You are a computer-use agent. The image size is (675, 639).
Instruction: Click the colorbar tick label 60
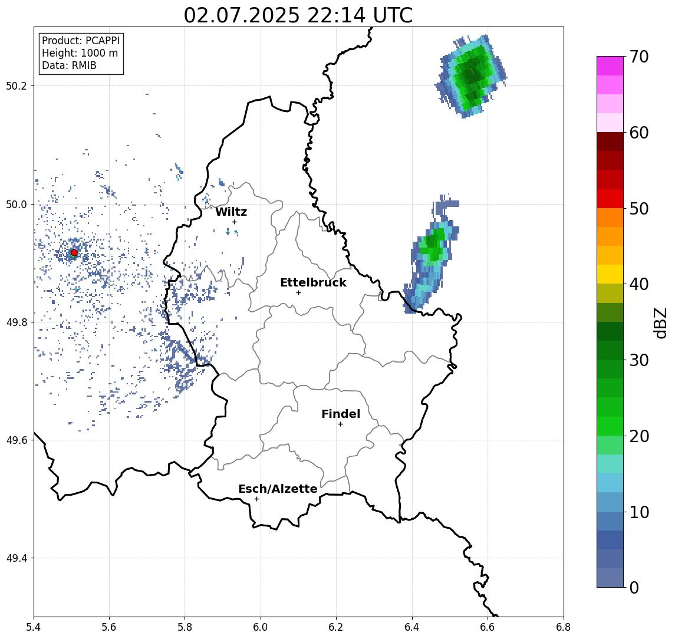pos(639,133)
